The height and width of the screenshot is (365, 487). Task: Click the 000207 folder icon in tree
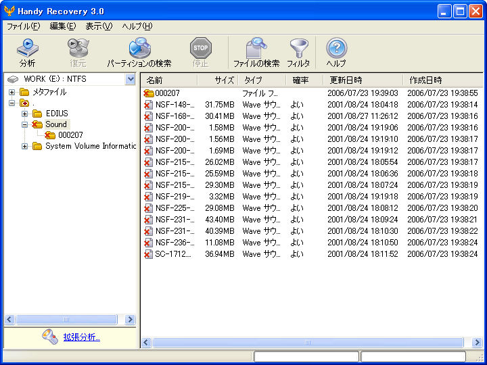(x=49, y=135)
